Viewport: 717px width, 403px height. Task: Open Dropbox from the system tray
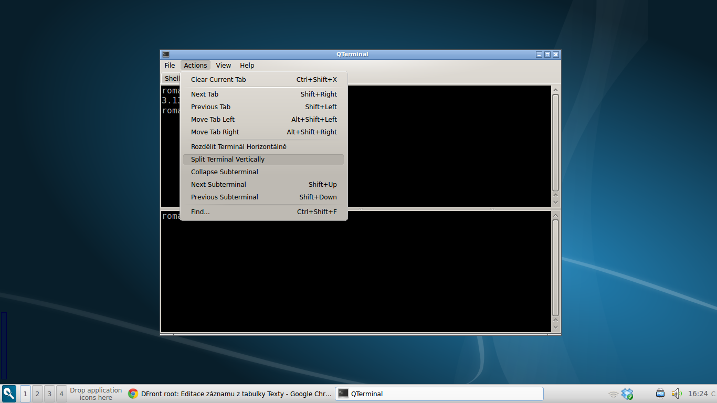(628, 393)
